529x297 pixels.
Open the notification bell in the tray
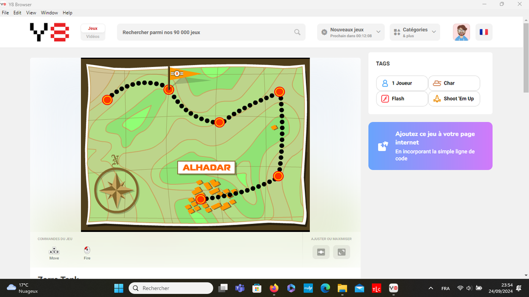click(519, 288)
